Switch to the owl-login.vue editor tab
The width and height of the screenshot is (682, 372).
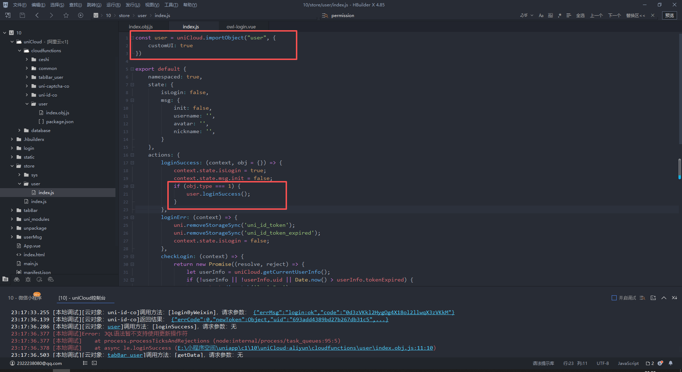[241, 27]
